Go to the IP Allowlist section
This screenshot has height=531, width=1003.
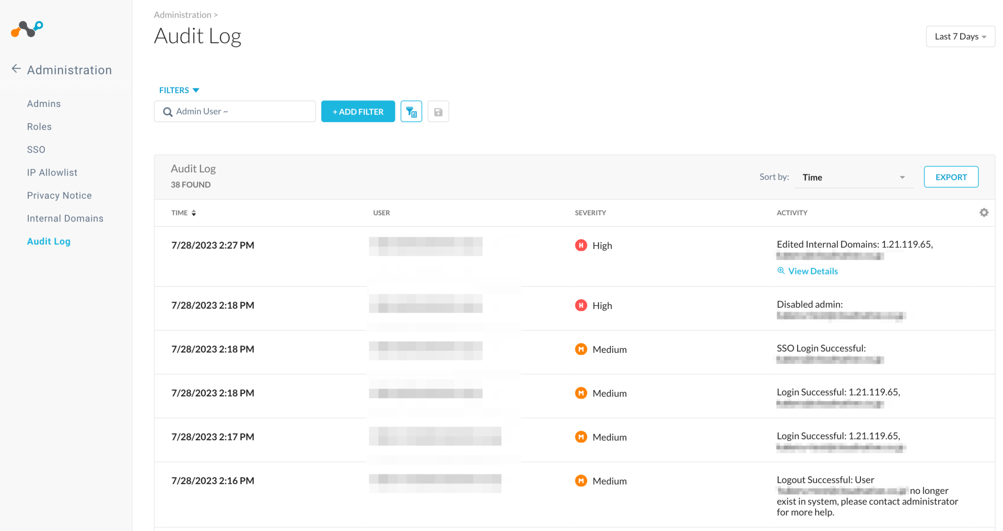52,173
